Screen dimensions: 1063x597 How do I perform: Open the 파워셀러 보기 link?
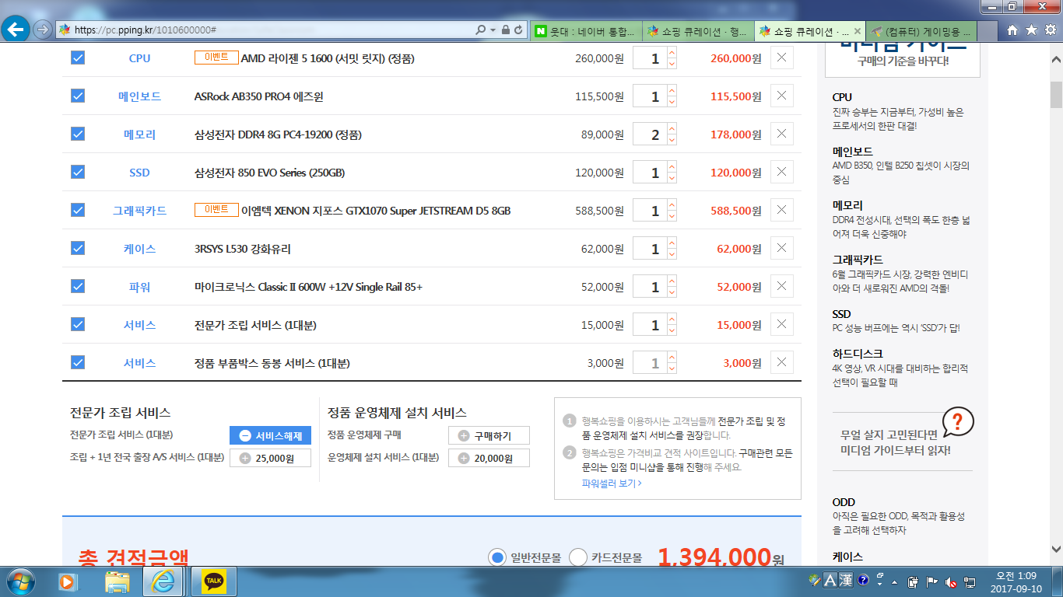tap(612, 483)
